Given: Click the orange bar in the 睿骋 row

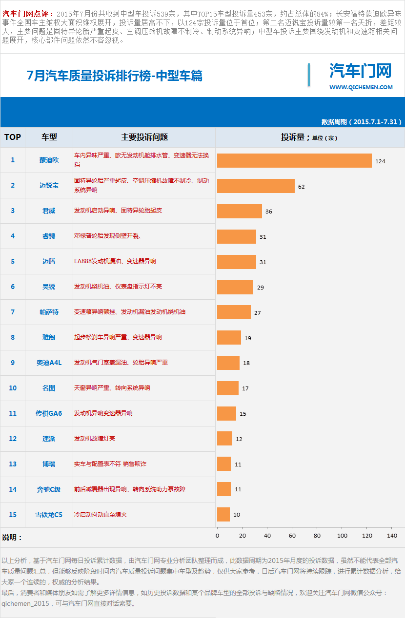Looking at the screenshot, I should (x=237, y=236).
